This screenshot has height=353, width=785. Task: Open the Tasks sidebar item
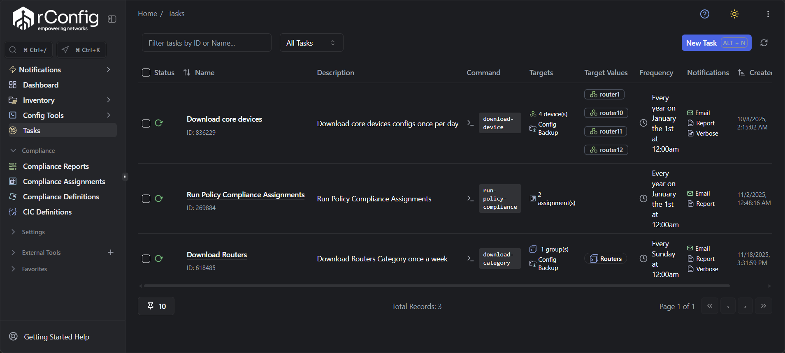(x=63, y=130)
